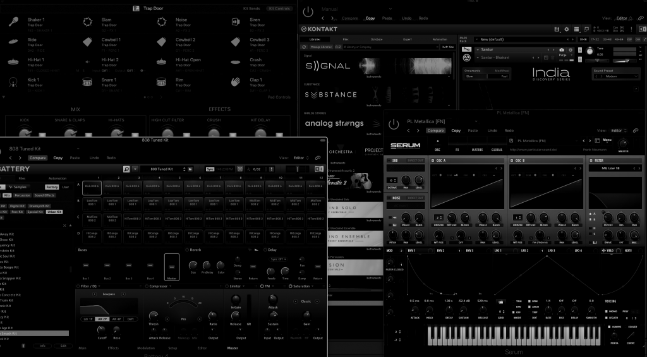Screen dimensions: 647x357
Task: Click the Battery search magnifier icon
Action: tap(126, 169)
